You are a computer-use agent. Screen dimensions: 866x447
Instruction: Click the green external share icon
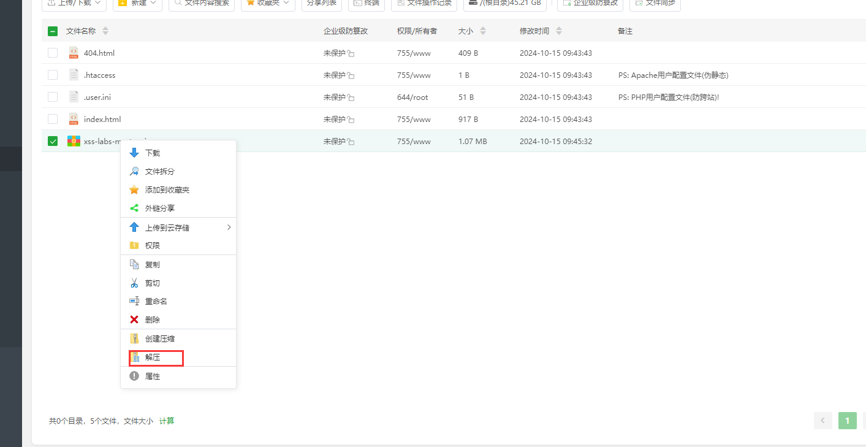[134, 208]
